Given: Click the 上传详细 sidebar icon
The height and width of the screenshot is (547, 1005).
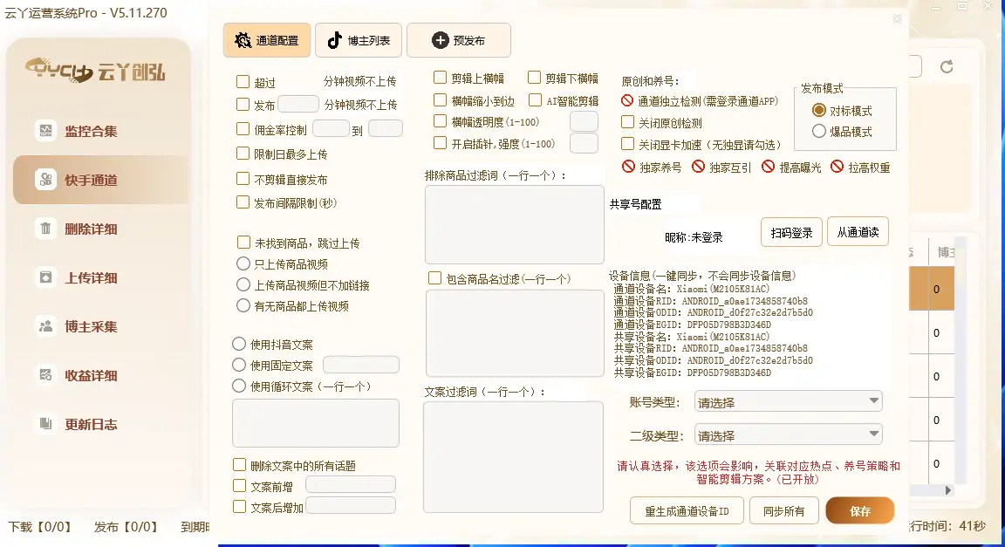Looking at the screenshot, I should [45, 277].
